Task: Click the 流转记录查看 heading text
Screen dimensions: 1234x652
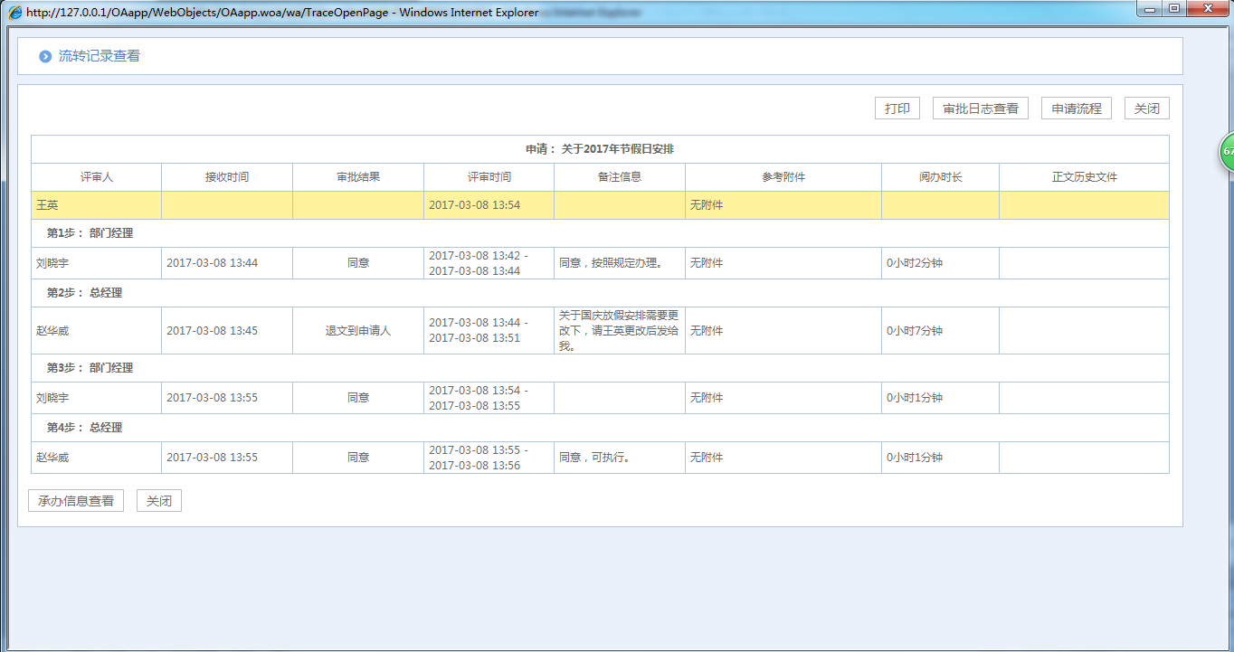Action: pyautogui.click(x=100, y=56)
